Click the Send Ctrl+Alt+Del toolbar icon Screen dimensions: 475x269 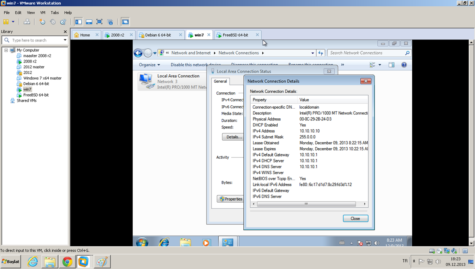tap(27, 22)
